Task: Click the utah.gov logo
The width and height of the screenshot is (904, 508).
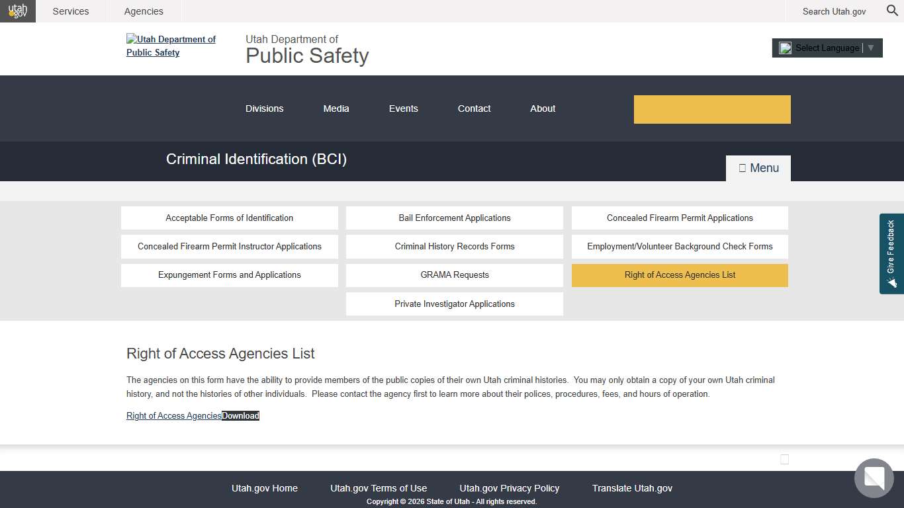Action: pos(17,11)
